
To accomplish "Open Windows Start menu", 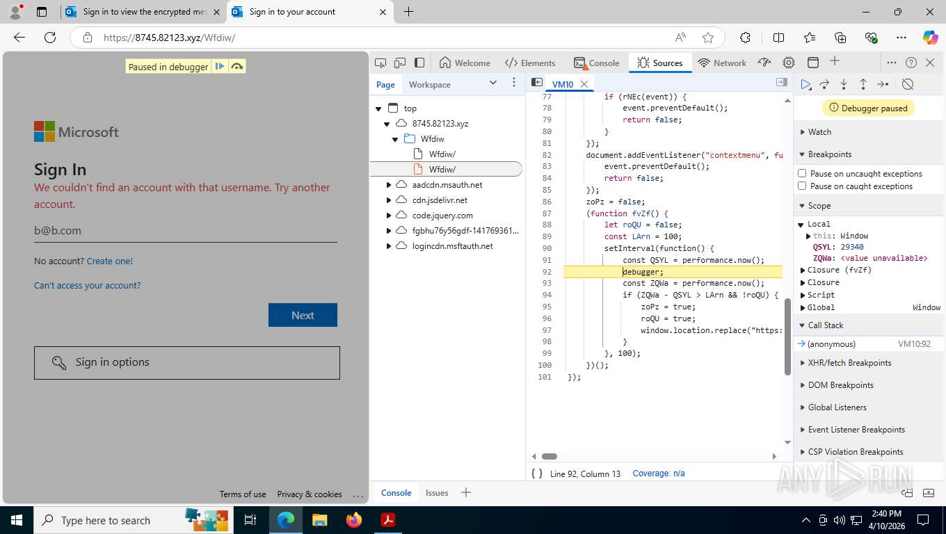I will [16, 520].
